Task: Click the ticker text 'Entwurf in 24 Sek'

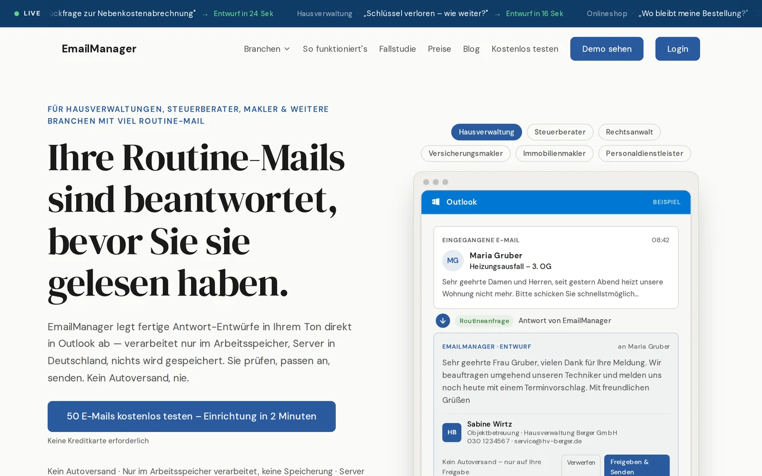Action: click(243, 14)
